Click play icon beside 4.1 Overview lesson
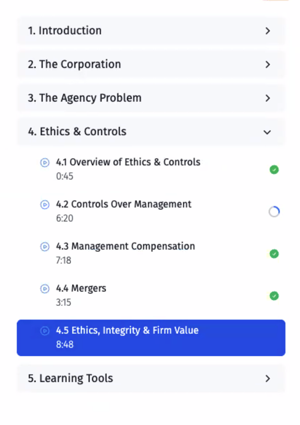 45,163
